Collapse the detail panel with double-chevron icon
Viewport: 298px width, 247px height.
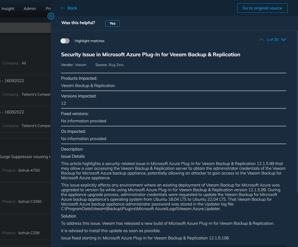pyautogui.click(x=51, y=16)
